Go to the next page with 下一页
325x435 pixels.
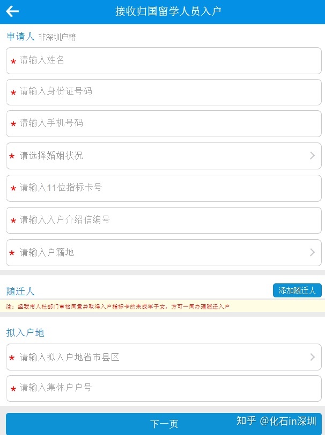coord(164,424)
